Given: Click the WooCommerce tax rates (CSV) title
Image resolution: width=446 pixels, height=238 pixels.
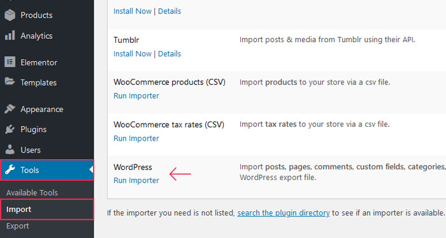Looking at the screenshot, I should (x=169, y=125).
